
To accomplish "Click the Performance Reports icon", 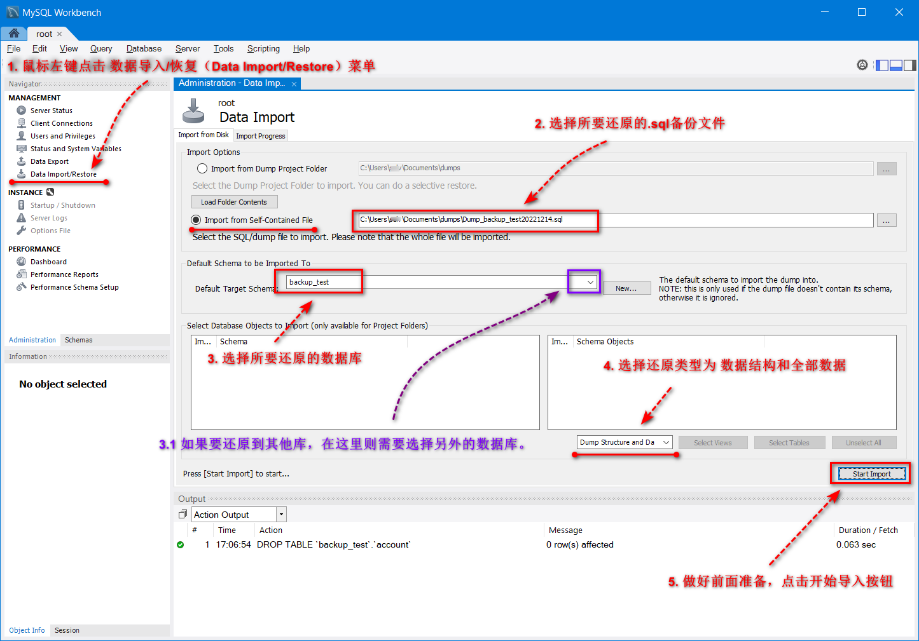I will 22,274.
